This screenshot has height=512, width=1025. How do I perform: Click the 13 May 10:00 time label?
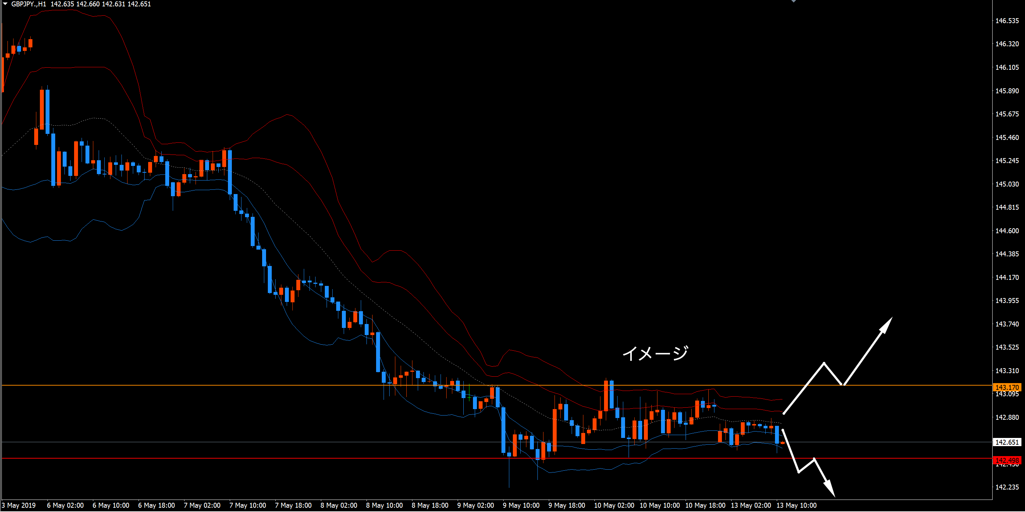[796, 505]
